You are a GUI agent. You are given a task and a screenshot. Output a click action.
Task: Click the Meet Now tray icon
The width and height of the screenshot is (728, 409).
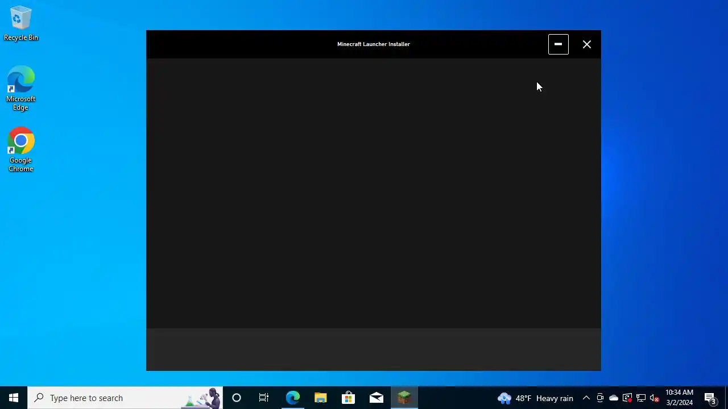click(600, 398)
